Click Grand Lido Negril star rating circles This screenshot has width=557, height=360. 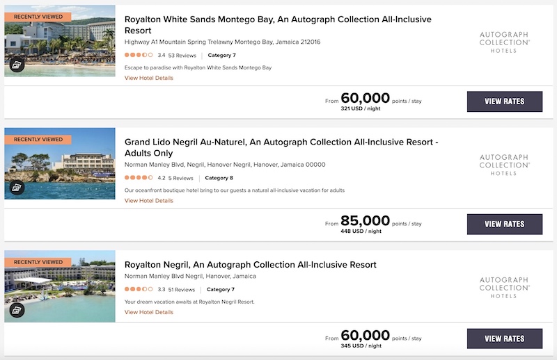tap(139, 178)
